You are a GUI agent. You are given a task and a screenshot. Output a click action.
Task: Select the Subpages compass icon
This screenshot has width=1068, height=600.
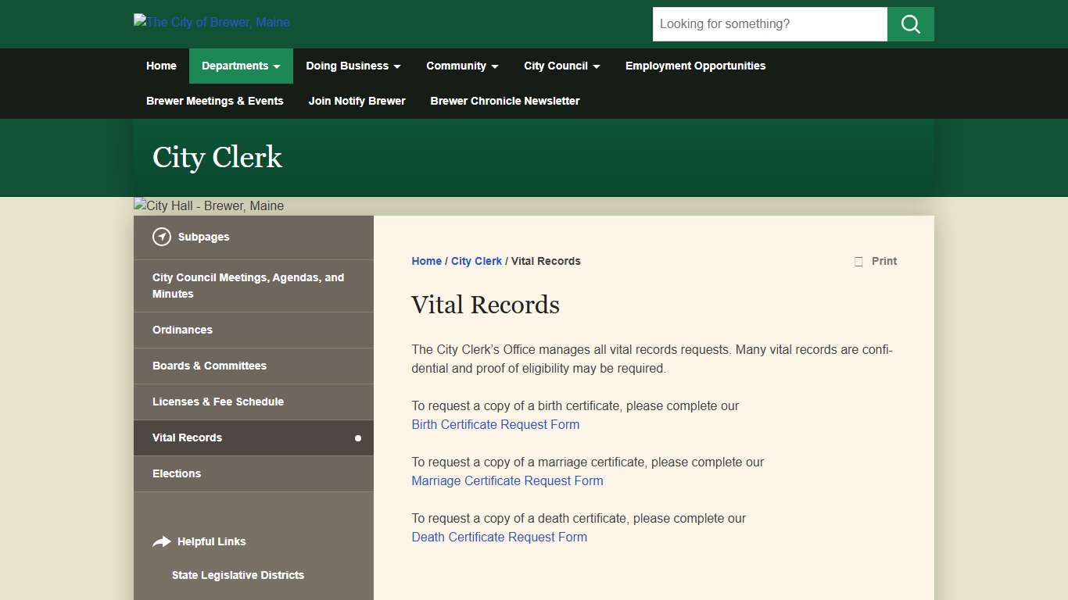(162, 236)
